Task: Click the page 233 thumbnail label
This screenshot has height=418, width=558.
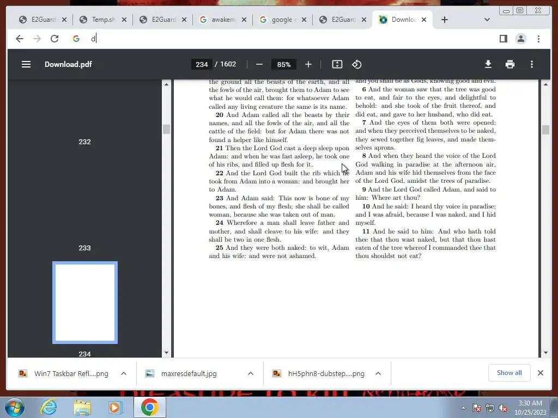Action: [84, 248]
